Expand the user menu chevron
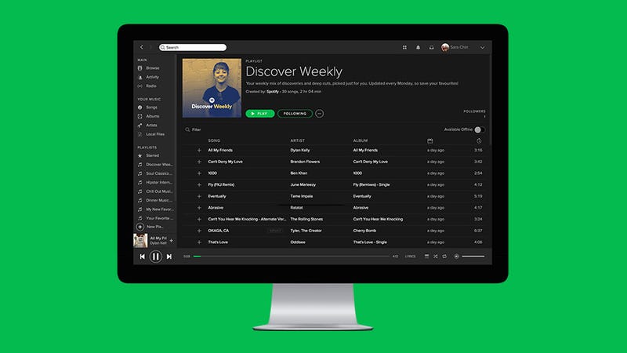This screenshot has height=353, width=627. pos(483,48)
